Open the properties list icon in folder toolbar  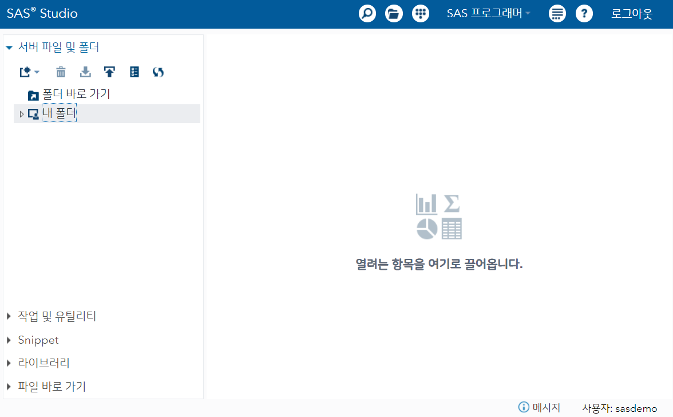pyautogui.click(x=134, y=72)
